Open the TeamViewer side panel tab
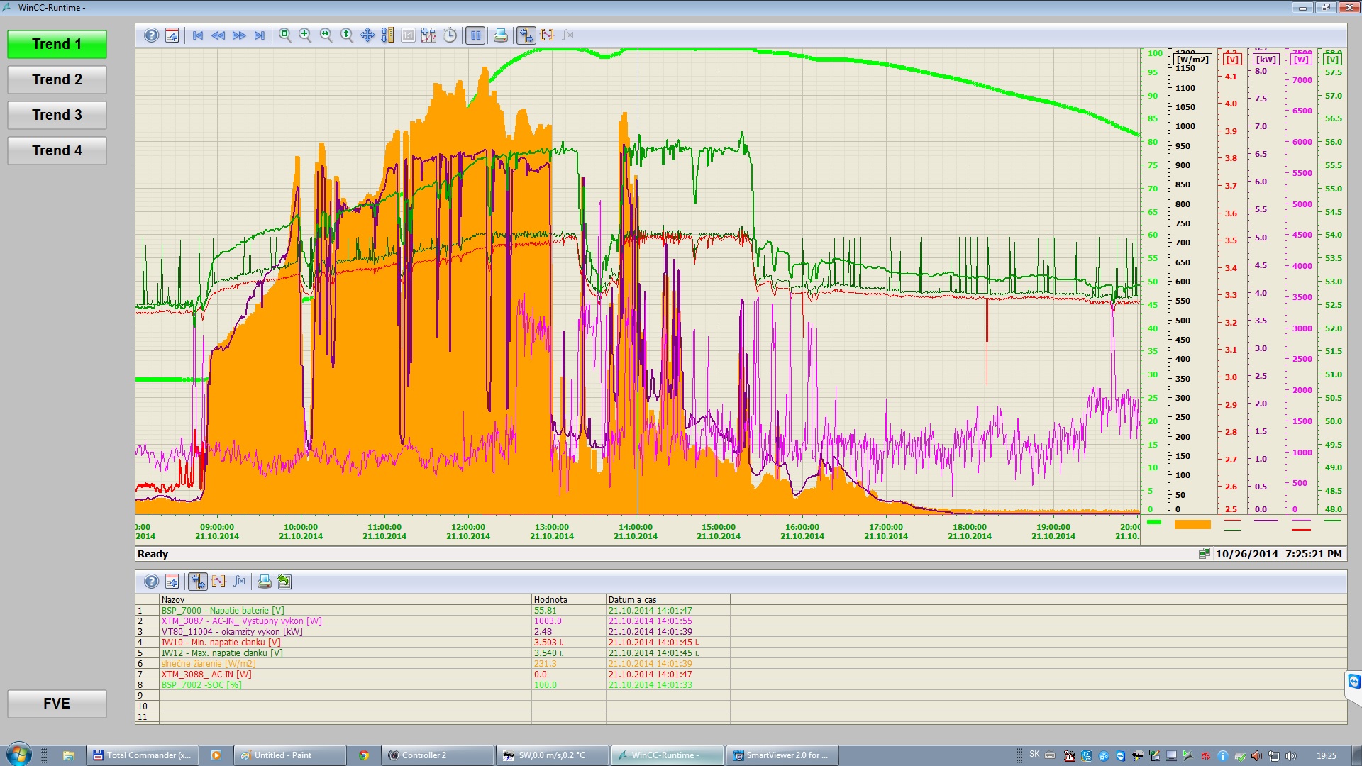The width and height of the screenshot is (1362, 766). pyautogui.click(x=1353, y=682)
